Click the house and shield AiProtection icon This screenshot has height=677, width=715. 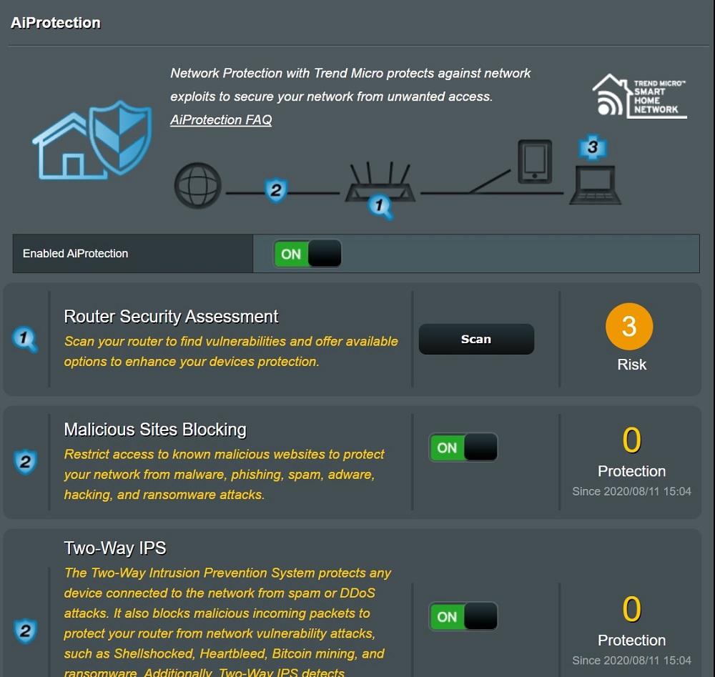[92, 139]
